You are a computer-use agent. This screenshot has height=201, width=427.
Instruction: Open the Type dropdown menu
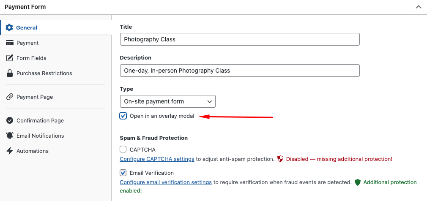point(167,101)
